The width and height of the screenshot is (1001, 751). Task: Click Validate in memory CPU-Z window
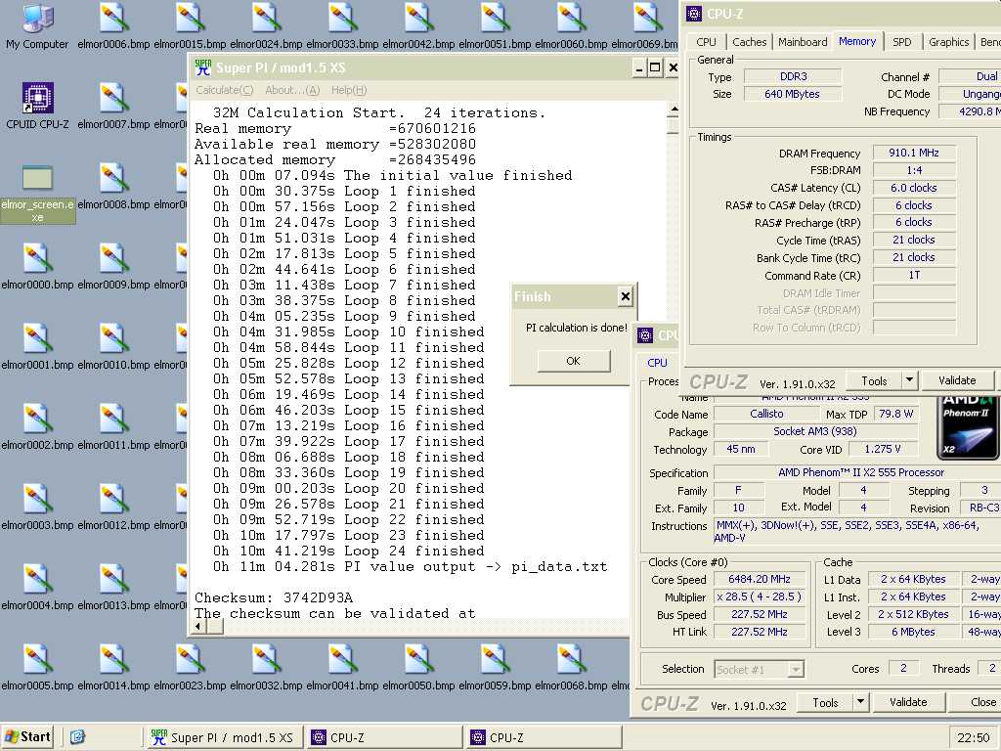957,380
